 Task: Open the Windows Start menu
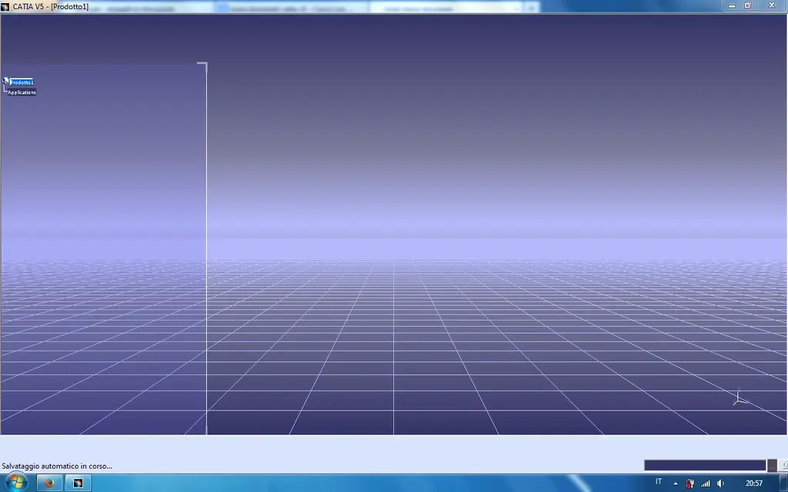point(15,483)
